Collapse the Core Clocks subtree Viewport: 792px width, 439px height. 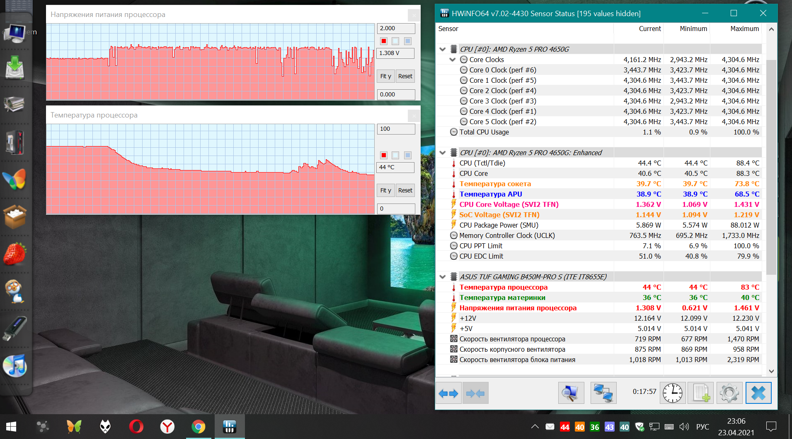tap(453, 60)
